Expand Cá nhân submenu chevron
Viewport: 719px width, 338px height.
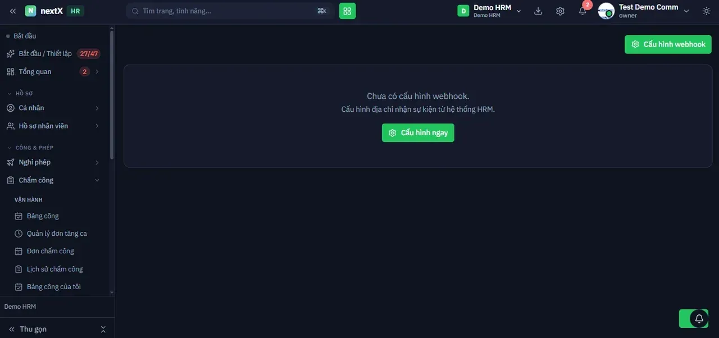[97, 108]
